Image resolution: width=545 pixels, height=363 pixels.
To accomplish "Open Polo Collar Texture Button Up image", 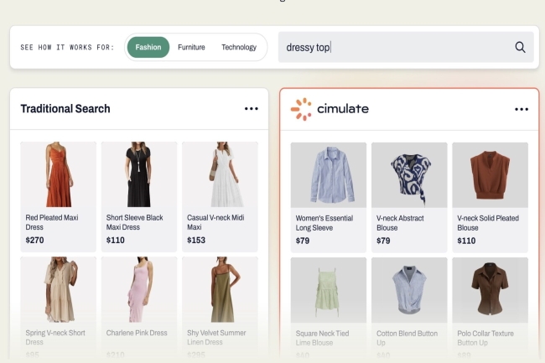I will click(x=490, y=290).
